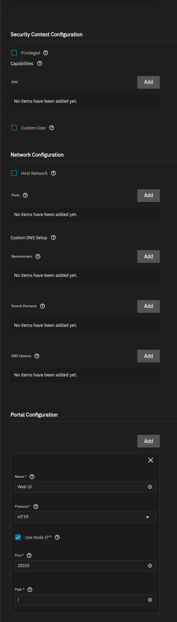The width and height of the screenshot is (177, 622).
Task: Tick the Custom User checkbox
Action: point(14,128)
